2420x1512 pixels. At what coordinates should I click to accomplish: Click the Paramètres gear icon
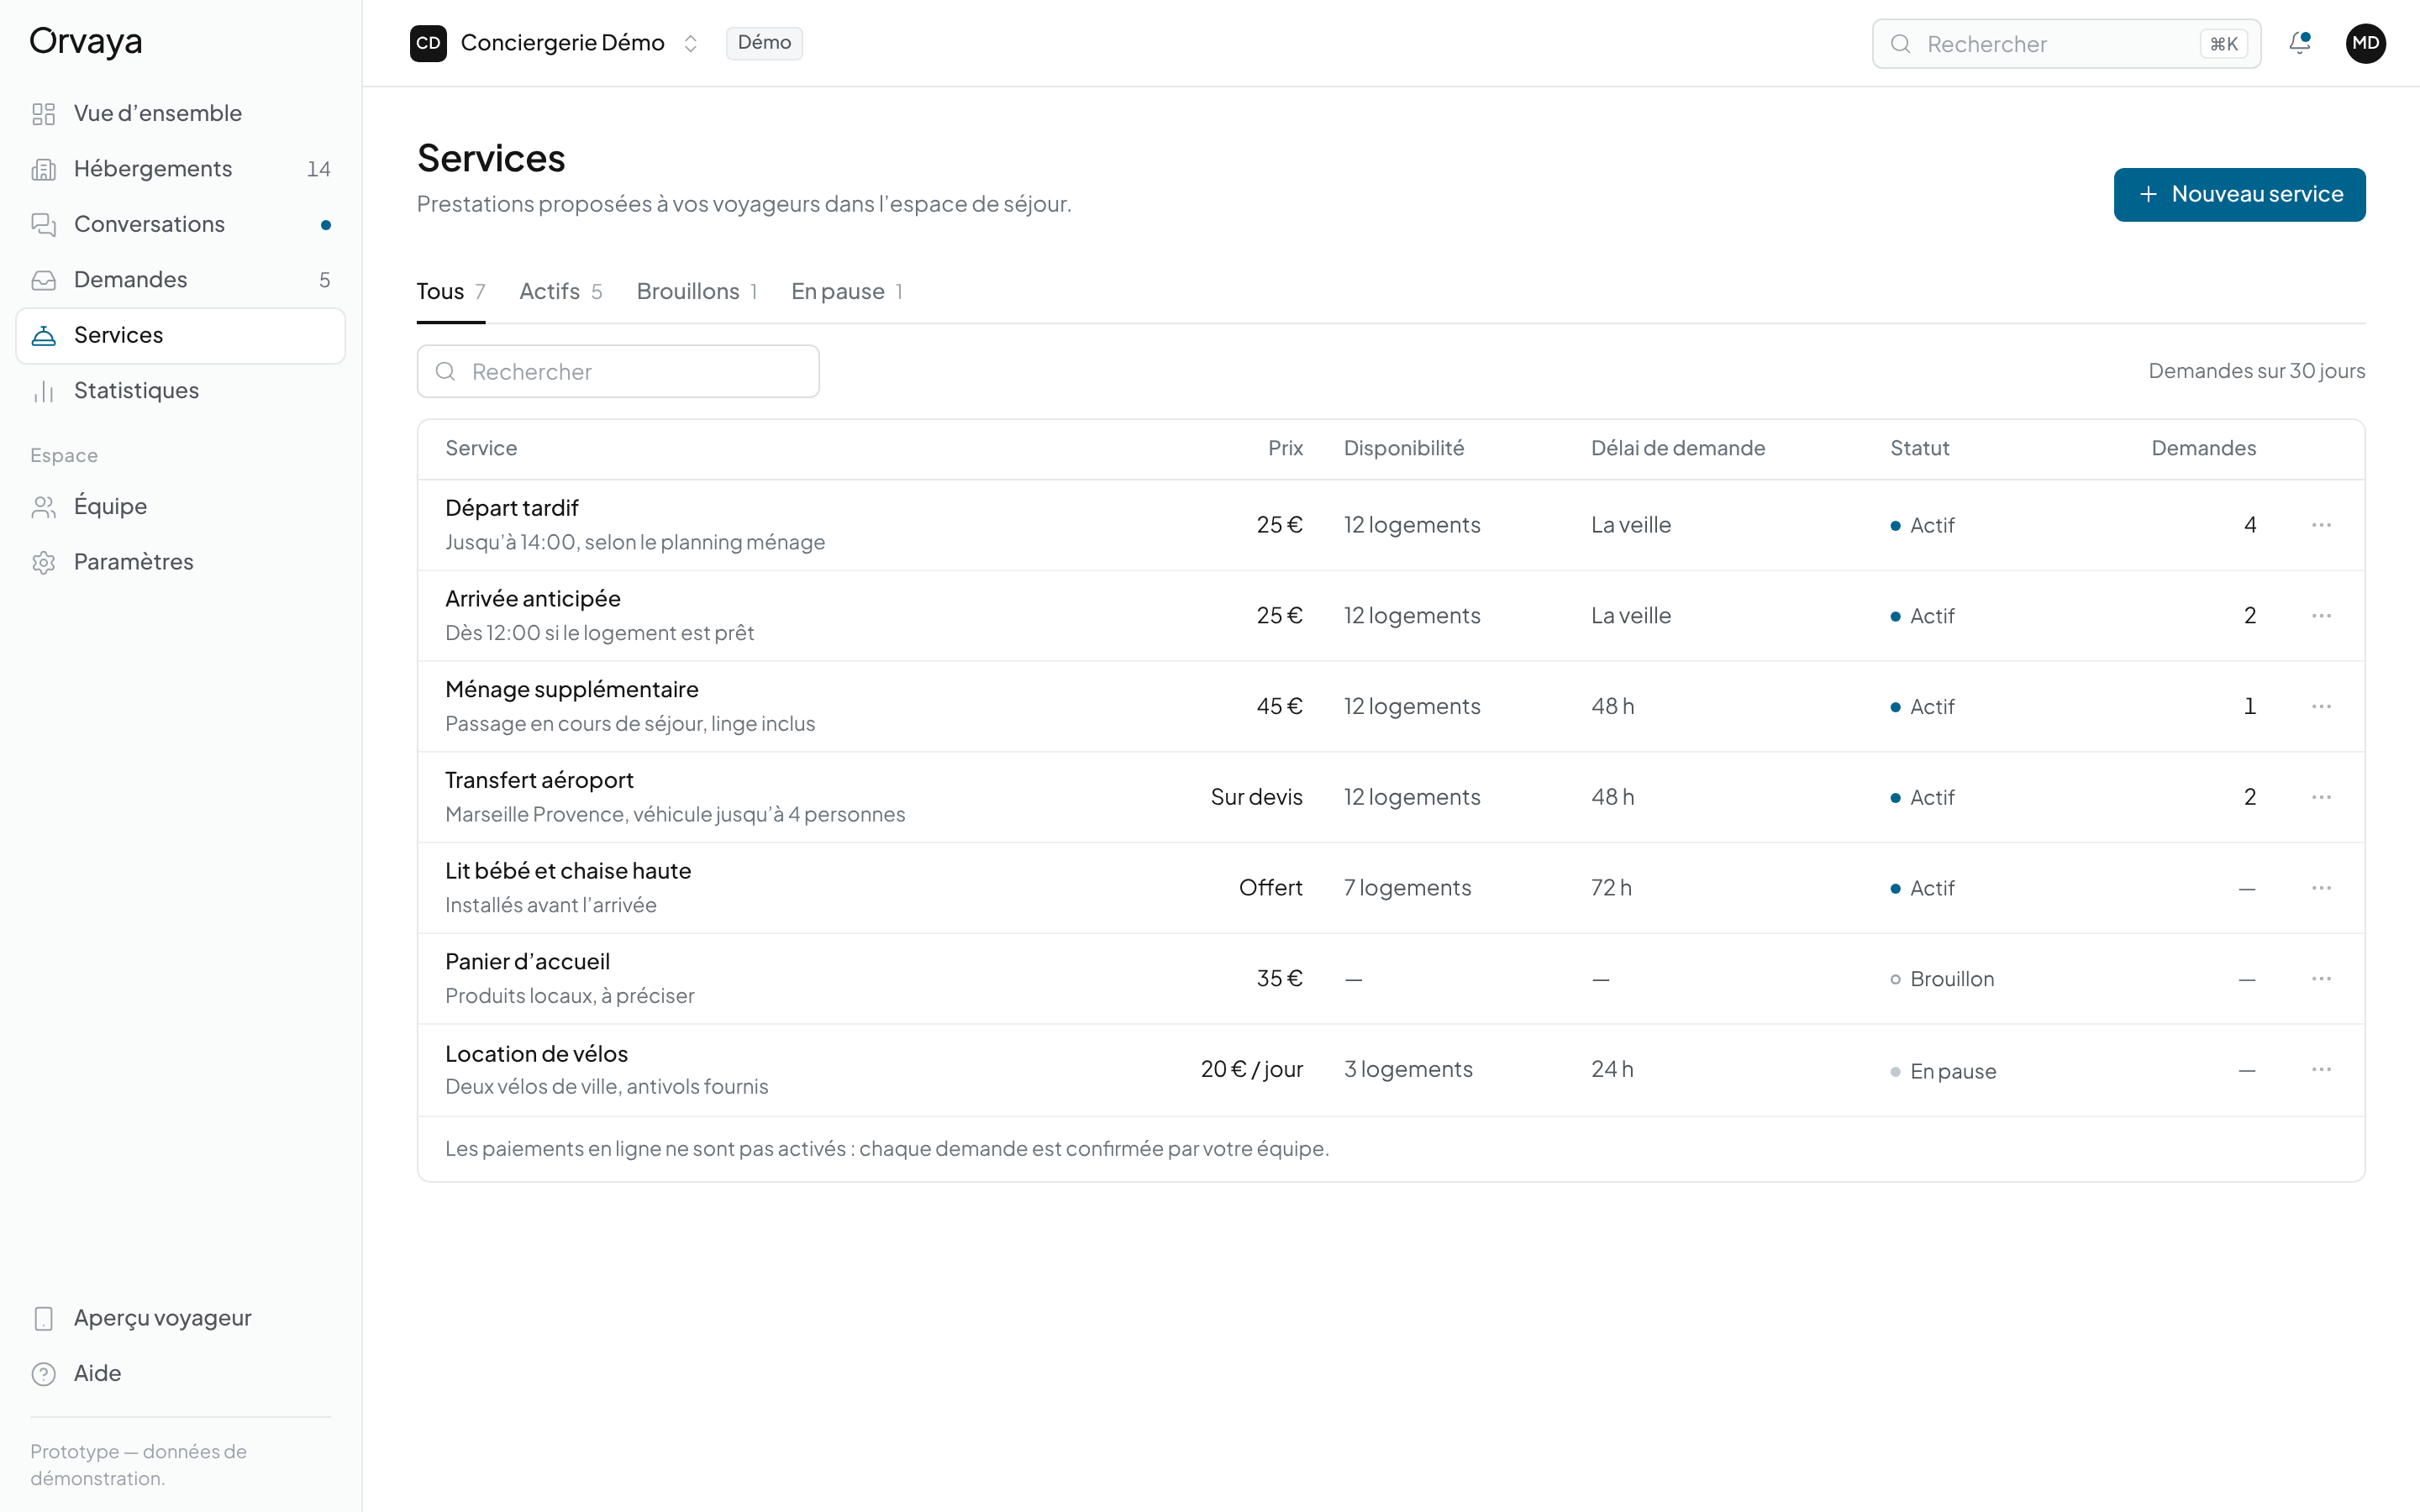44,562
